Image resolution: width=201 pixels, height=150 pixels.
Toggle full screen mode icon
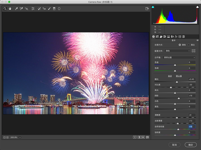pos(147,9)
